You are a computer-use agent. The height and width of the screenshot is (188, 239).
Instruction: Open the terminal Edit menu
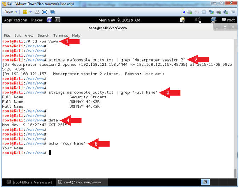(x=17, y=35)
